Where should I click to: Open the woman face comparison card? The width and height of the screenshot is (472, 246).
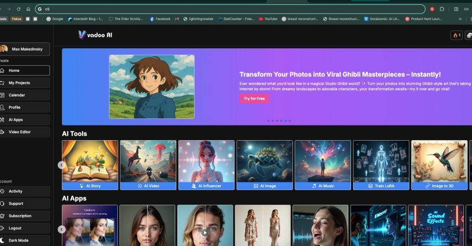[x=147, y=225]
